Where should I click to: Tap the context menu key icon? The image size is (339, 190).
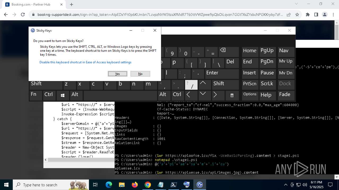232,96
